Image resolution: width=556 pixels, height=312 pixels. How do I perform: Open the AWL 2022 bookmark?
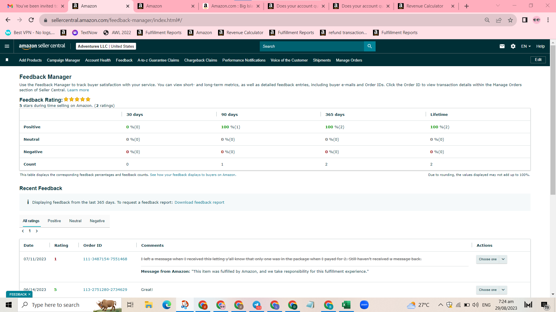point(117,33)
